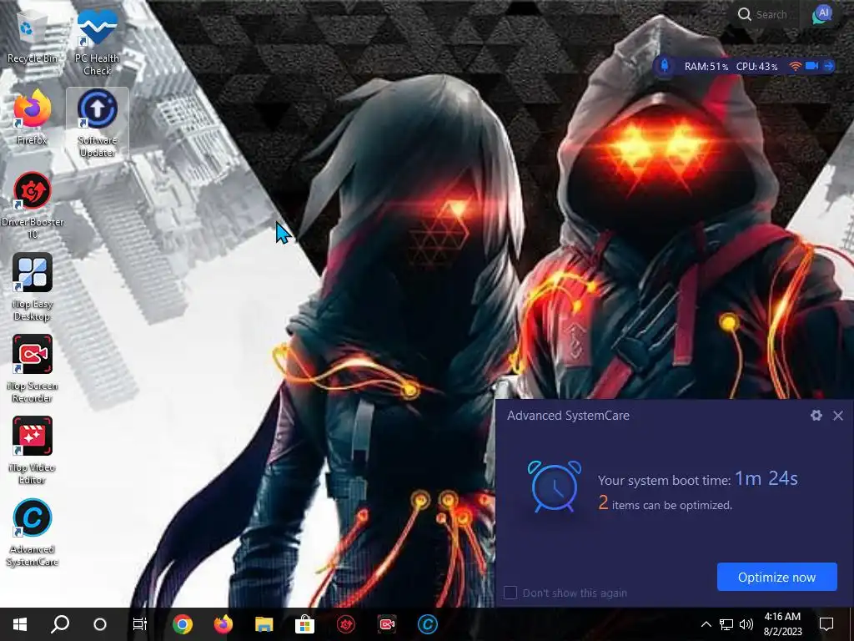Click the Optimize now button

[776, 577]
